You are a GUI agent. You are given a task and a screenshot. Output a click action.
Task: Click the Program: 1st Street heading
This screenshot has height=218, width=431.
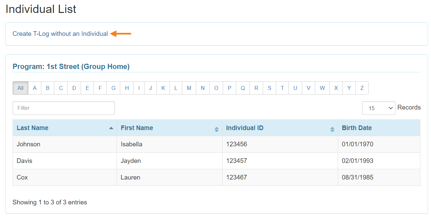pyautogui.click(x=71, y=66)
